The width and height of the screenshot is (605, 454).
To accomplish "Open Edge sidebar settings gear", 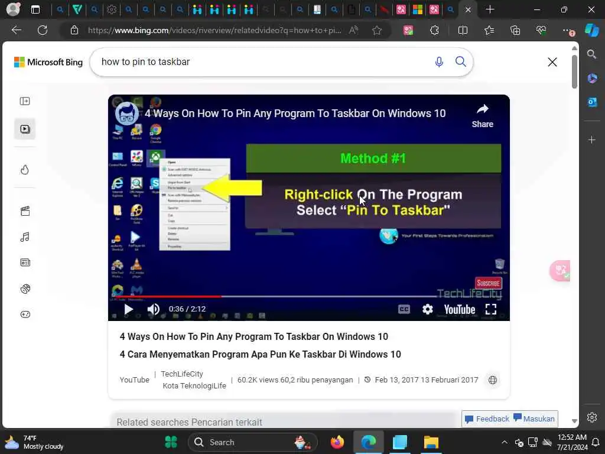I will (592, 417).
